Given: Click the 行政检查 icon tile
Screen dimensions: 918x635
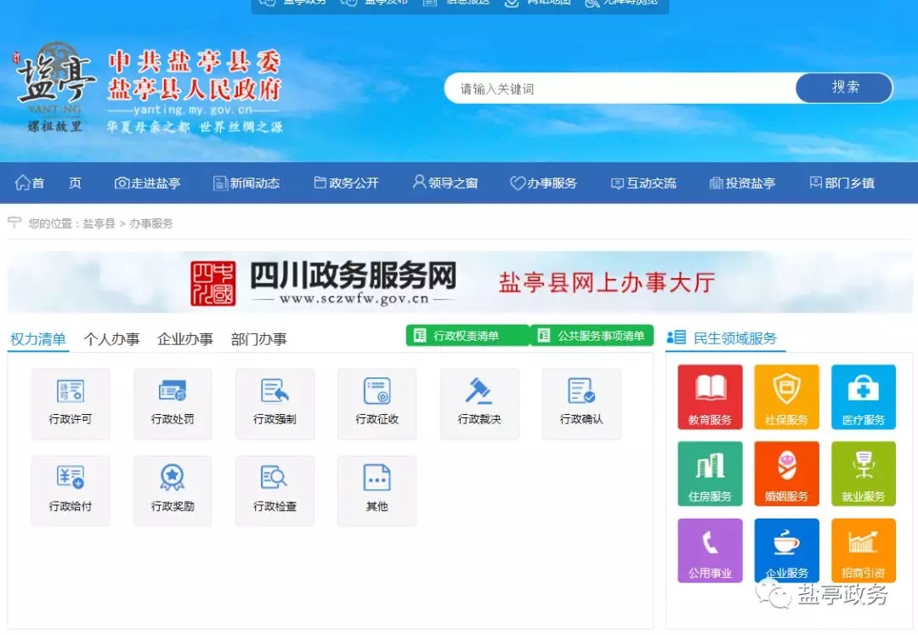Looking at the screenshot, I should [x=275, y=491].
